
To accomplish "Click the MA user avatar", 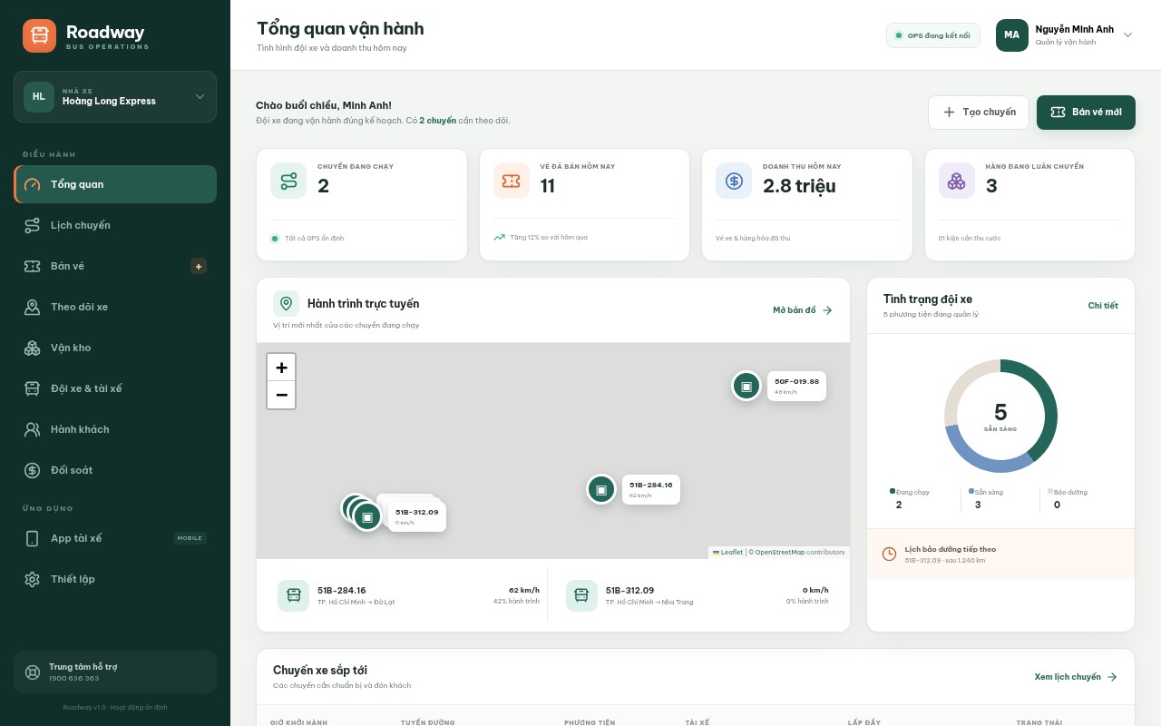I will [x=1012, y=35].
